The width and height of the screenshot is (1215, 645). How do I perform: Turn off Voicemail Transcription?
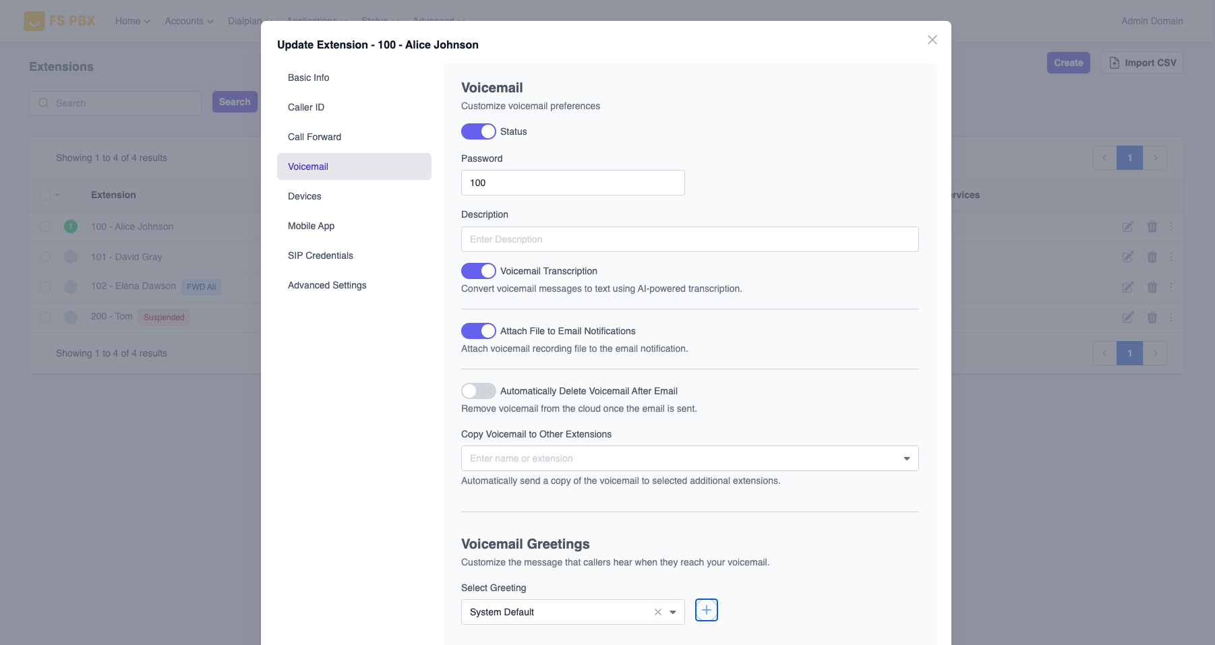479,270
